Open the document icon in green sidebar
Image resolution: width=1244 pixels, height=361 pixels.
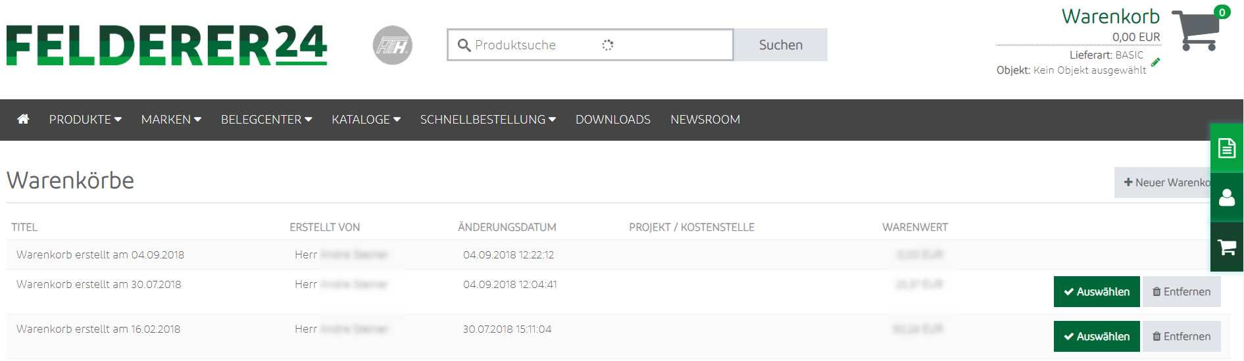[x=1227, y=148]
